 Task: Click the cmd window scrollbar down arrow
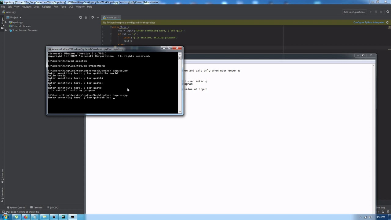click(180, 112)
